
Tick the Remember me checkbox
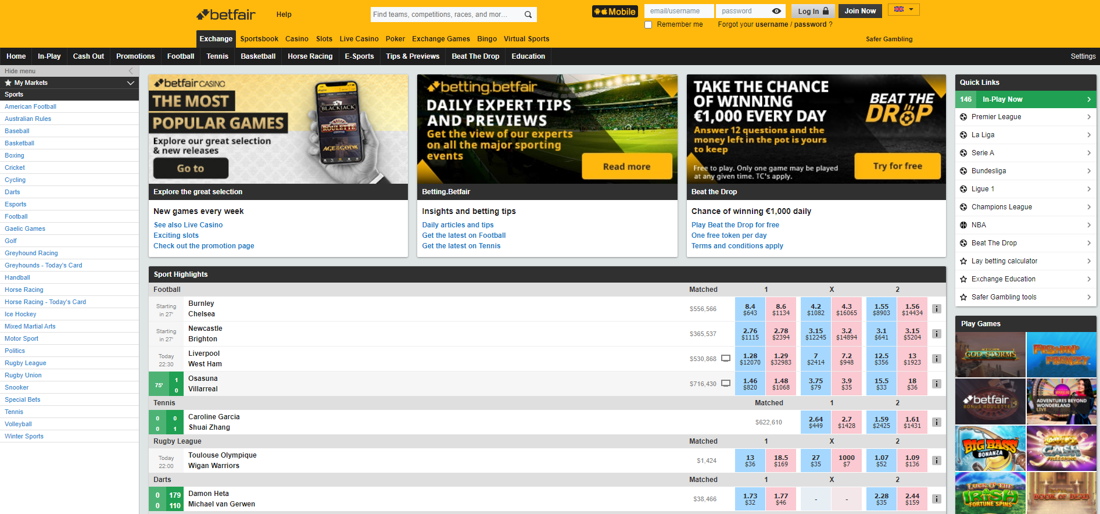(x=648, y=24)
